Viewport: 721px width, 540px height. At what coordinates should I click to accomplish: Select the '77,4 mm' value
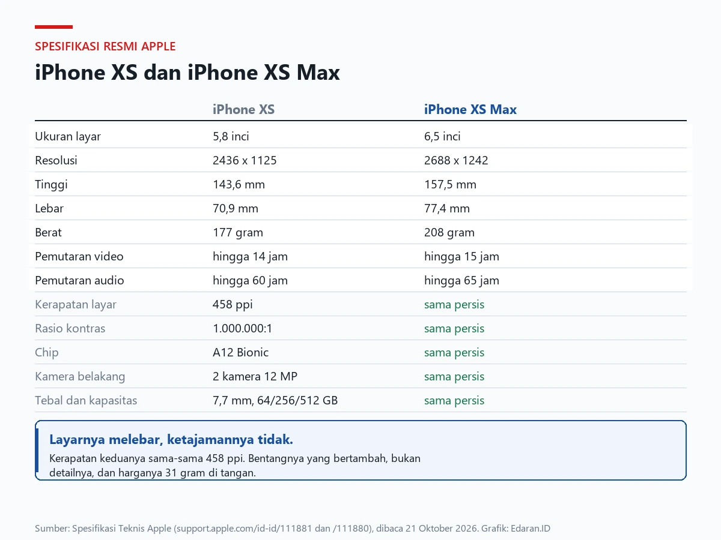tap(447, 208)
